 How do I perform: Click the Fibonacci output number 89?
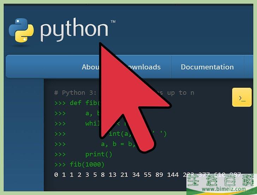159,174
